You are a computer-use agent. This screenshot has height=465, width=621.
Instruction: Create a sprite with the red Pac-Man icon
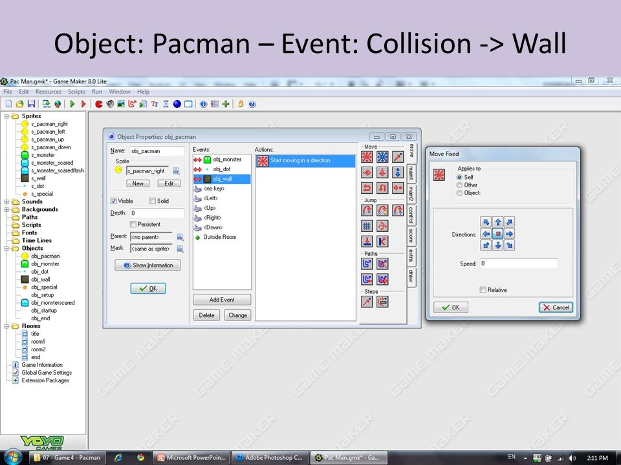[99, 104]
